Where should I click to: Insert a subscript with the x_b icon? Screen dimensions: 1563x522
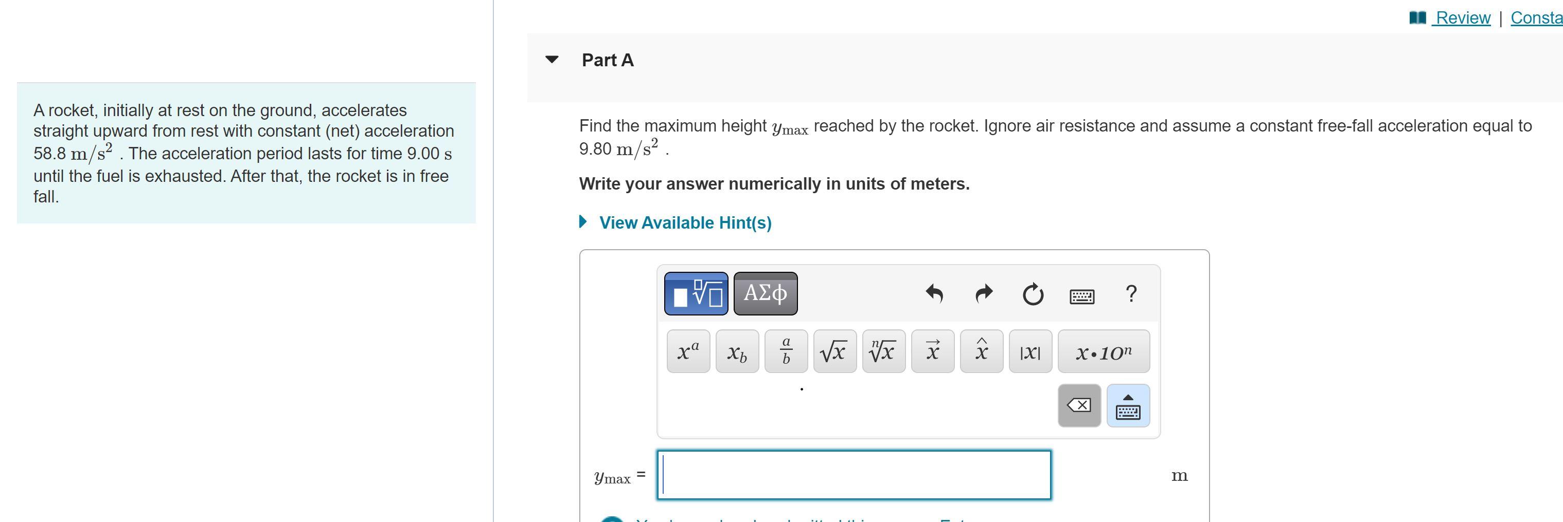737,351
